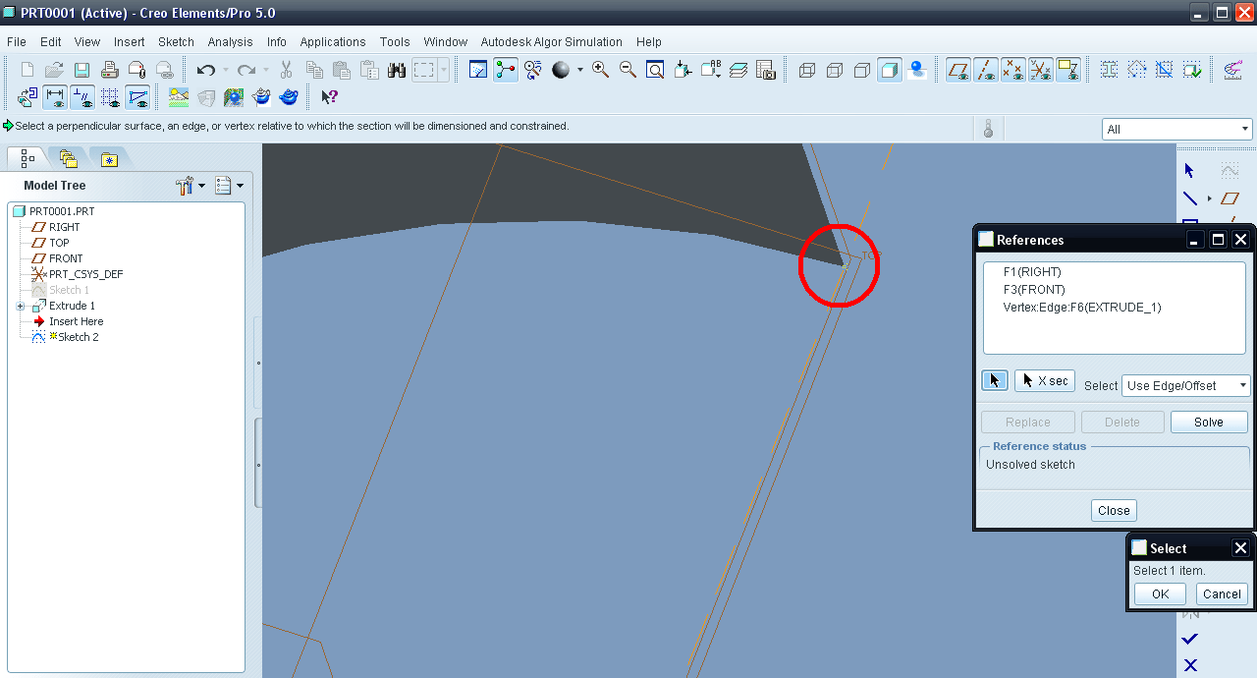Viewport: 1257px width, 678px height.
Task: Zoom out with magnifier minus icon
Action: [628, 70]
